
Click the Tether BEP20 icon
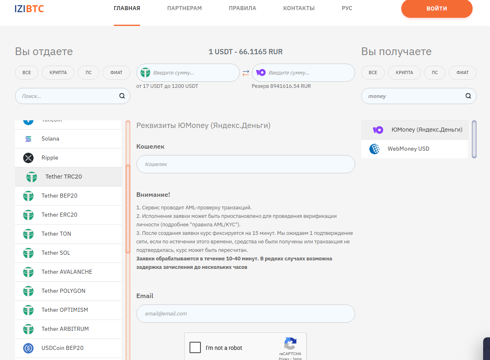(x=28, y=196)
